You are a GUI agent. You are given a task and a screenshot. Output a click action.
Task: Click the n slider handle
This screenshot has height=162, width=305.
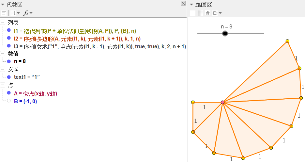click(x=225, y=34)
